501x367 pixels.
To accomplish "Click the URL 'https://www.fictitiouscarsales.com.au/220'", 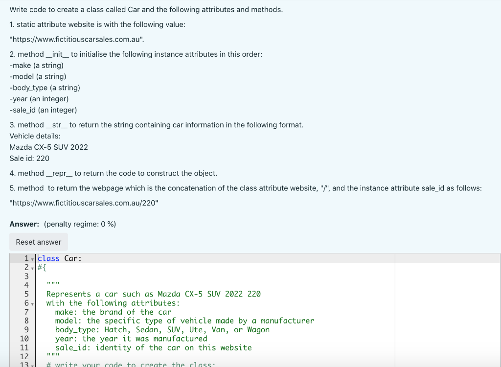I will (x=84, y=203).
